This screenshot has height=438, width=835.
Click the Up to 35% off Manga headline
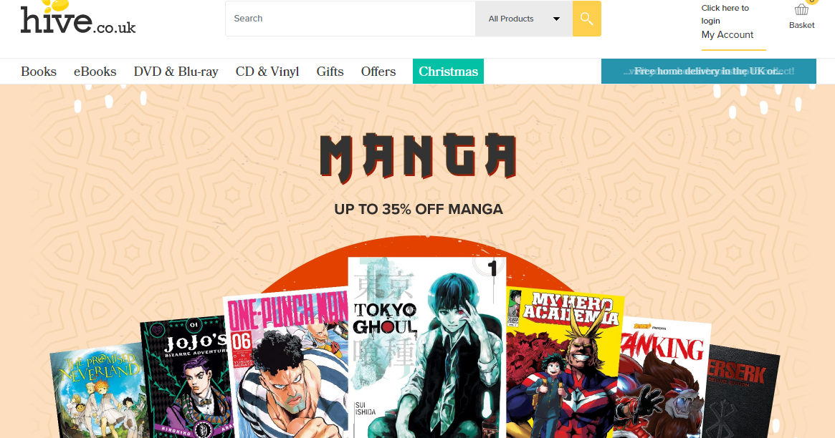tap(419, 209)
